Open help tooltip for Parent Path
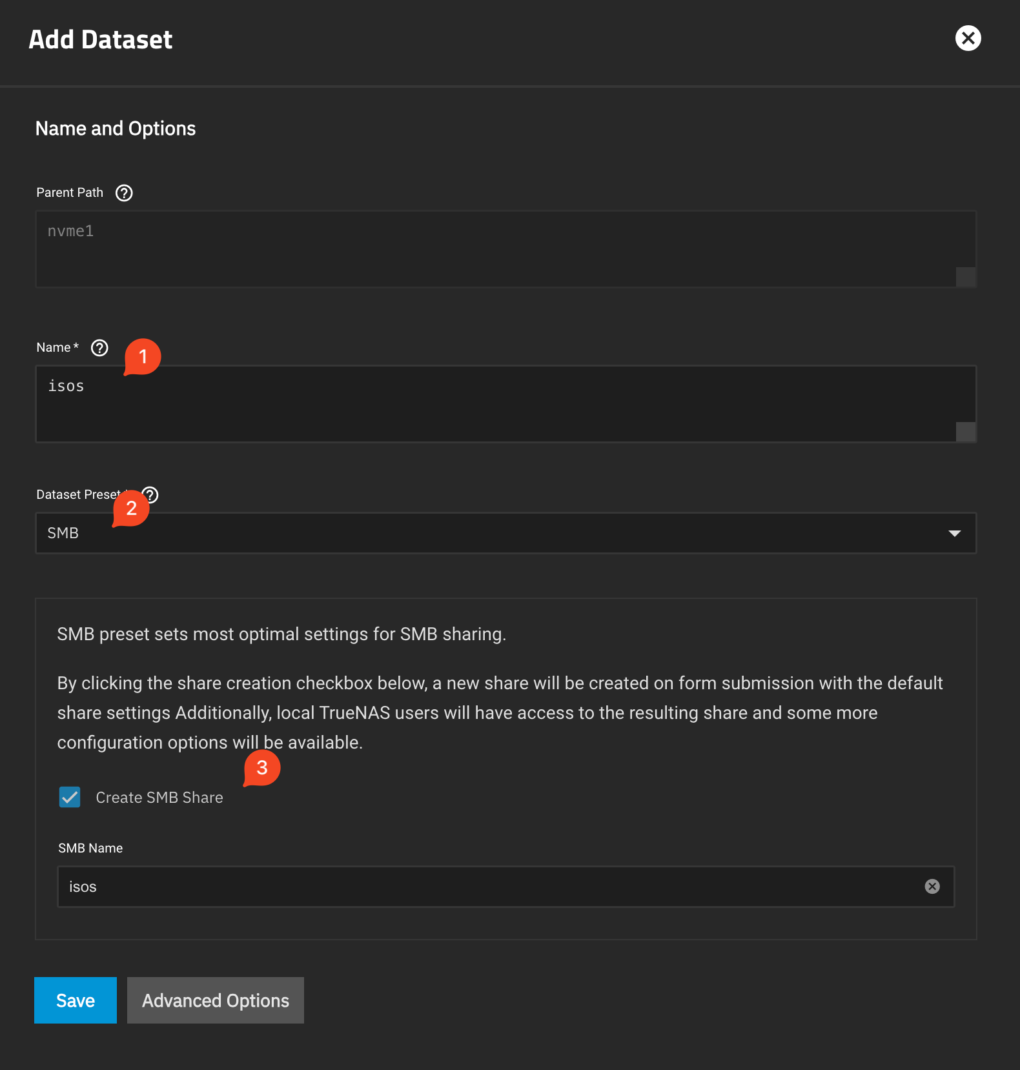Screen dimensions: 1020x1070 click(x=124, y=193)
